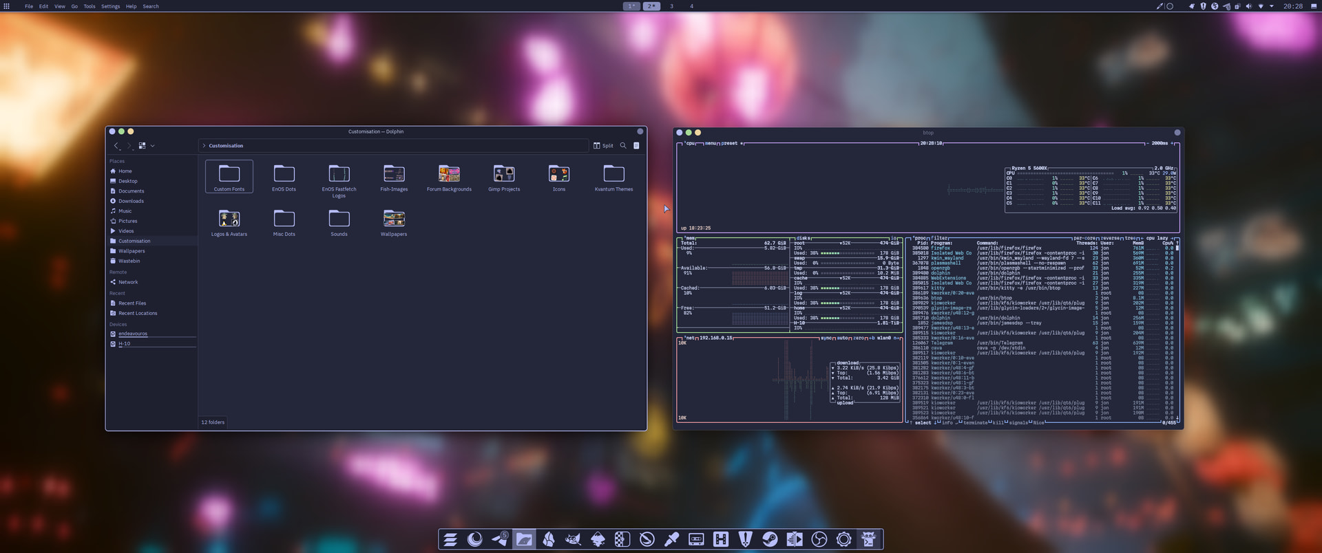Click the Dolphin search magnifier icon
This screenshot has width=1322, height=553.
623,146
